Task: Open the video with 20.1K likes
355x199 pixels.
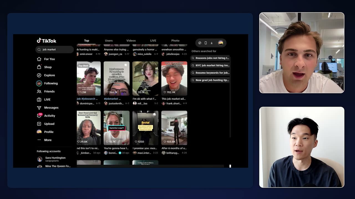Action: point(145,78)
